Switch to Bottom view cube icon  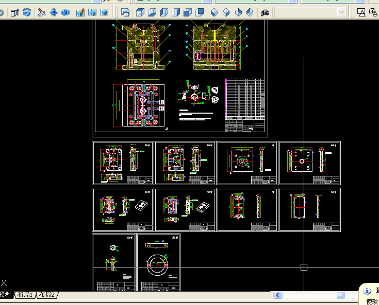pyautogui.click(x=152, y=12)
